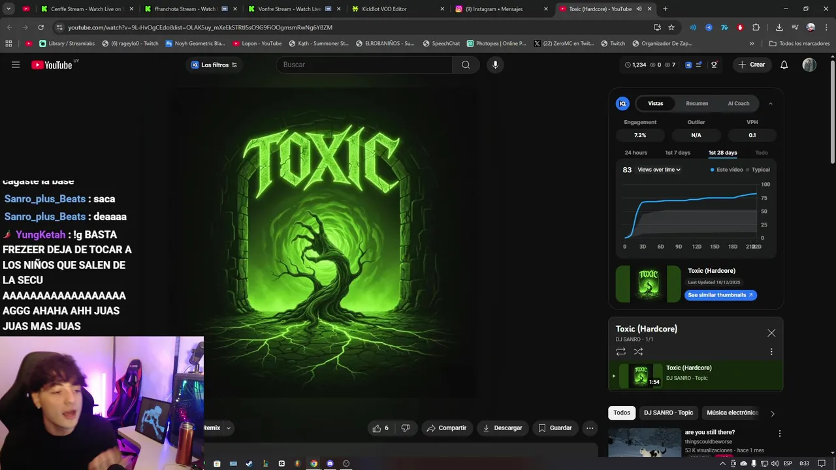Viewport: 836px width, 470px height.
Task: Toggle 'Este vídeo' chart legend
Action: 727,170
